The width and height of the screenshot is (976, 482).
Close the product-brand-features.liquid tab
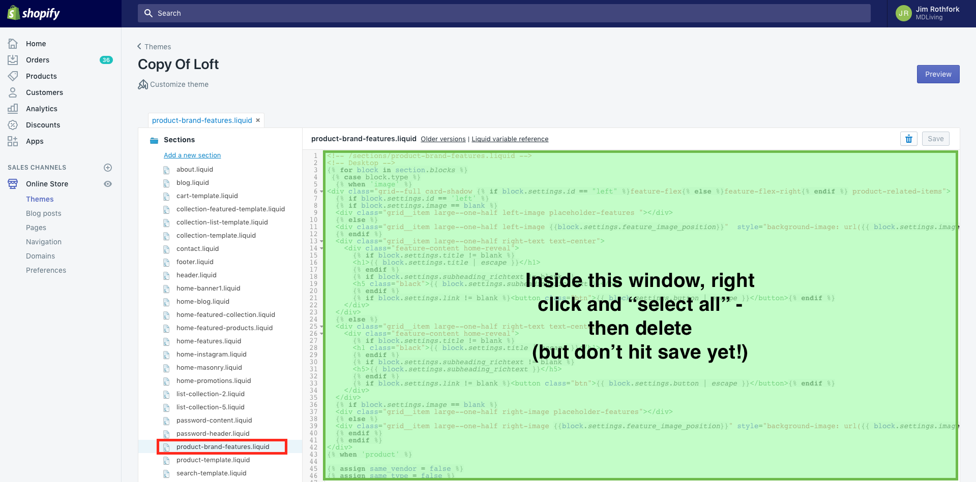pos(258,120)
